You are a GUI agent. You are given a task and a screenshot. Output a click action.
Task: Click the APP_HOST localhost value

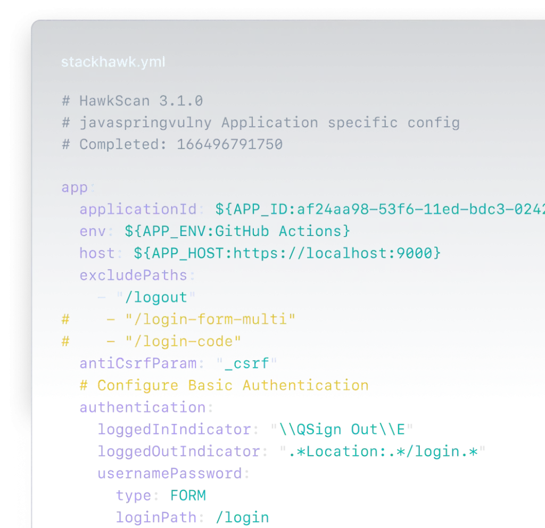click(x=287, y=253)
